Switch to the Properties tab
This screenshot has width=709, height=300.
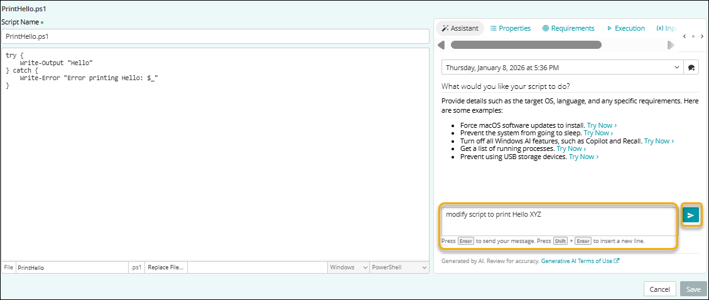click(x=511, y=28)
